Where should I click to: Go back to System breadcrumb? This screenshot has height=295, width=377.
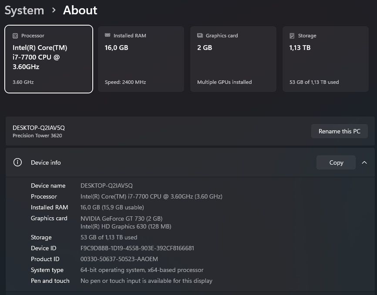[x=24, y=10]
